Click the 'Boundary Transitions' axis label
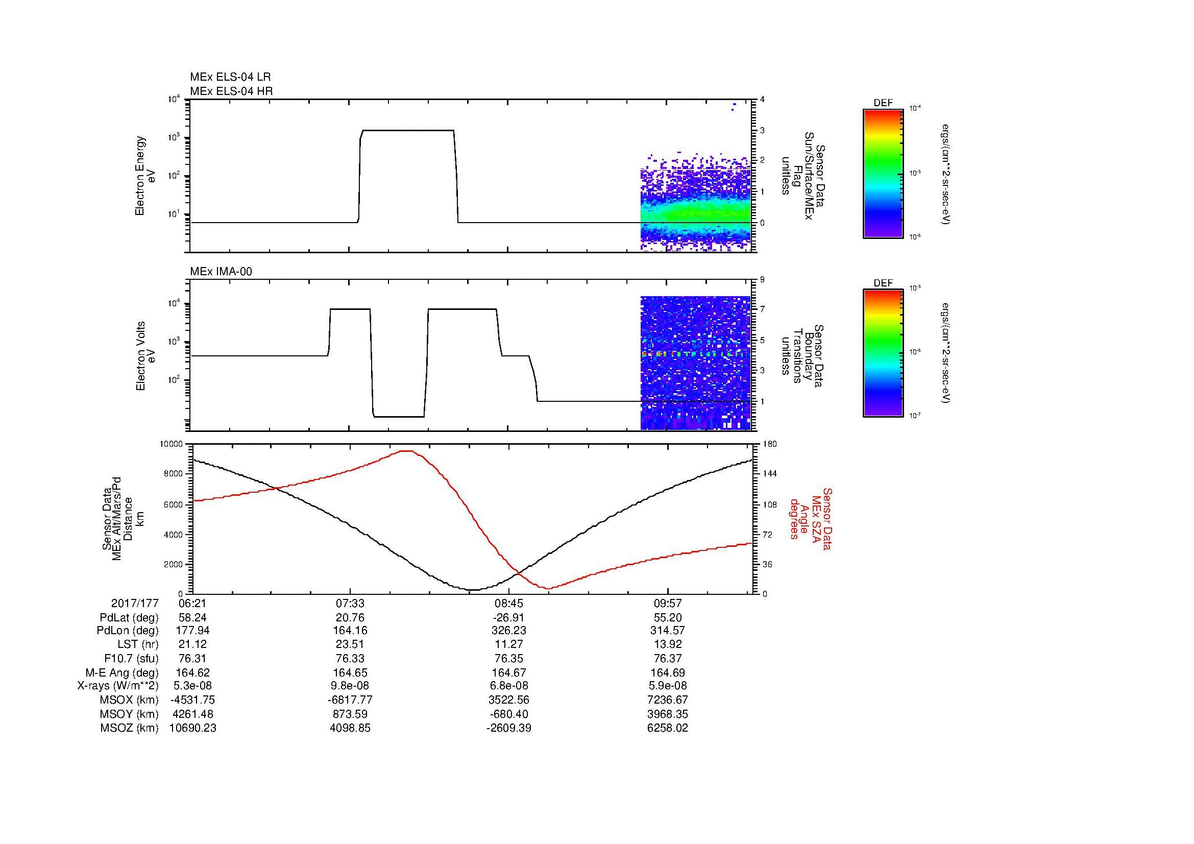This screenshot has width=1194, height=844. click(x=803, y=356)
